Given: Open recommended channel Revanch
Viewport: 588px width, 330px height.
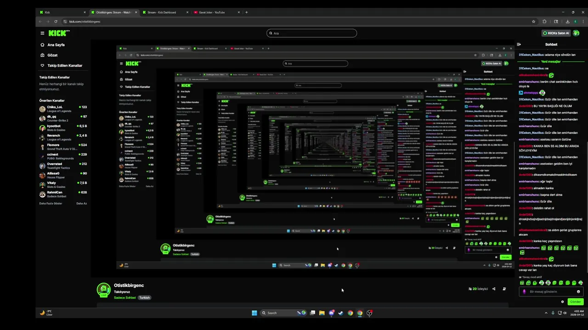Looking at the screenshot, I should pos(63,137).
